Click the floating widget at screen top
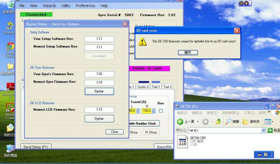The image size is (280, 164). point(245,3)
